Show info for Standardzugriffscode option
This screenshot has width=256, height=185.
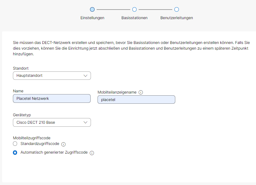coord(63,144)
